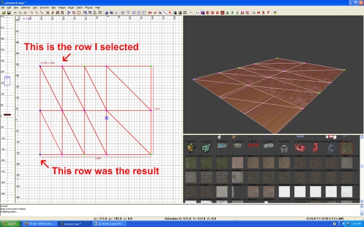Click the red letter D toolbar icon

[218, 13]
